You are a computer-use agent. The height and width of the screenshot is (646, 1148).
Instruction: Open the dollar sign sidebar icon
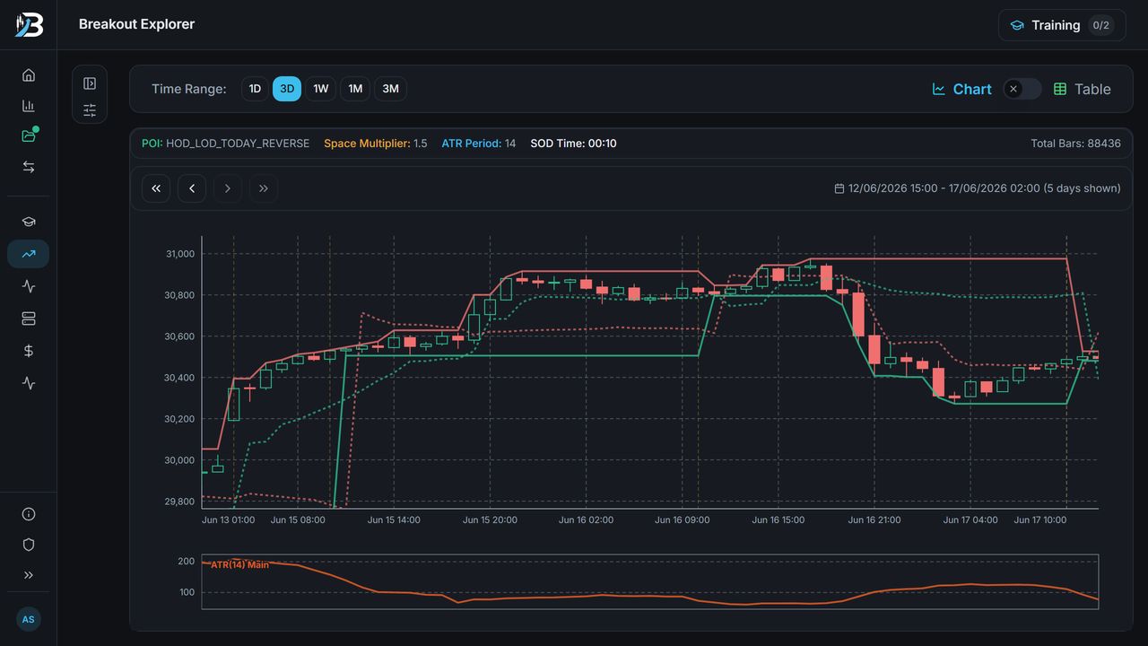[29, 351]
